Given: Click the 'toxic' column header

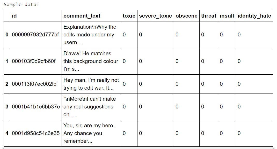Looking at the screenshot, I should [129, 16].
